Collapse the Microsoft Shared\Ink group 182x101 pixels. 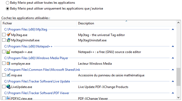pyautogui.click(x=173, y=70)
